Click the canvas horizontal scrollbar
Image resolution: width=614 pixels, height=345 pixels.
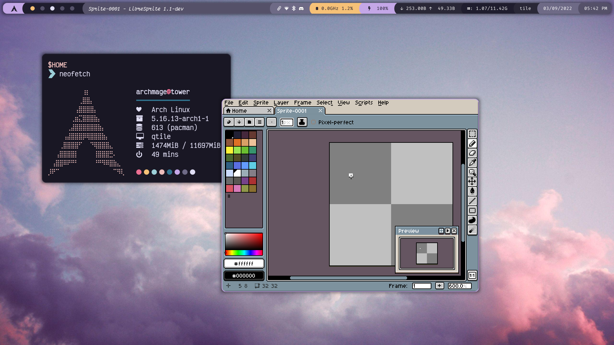coord(348,278)
